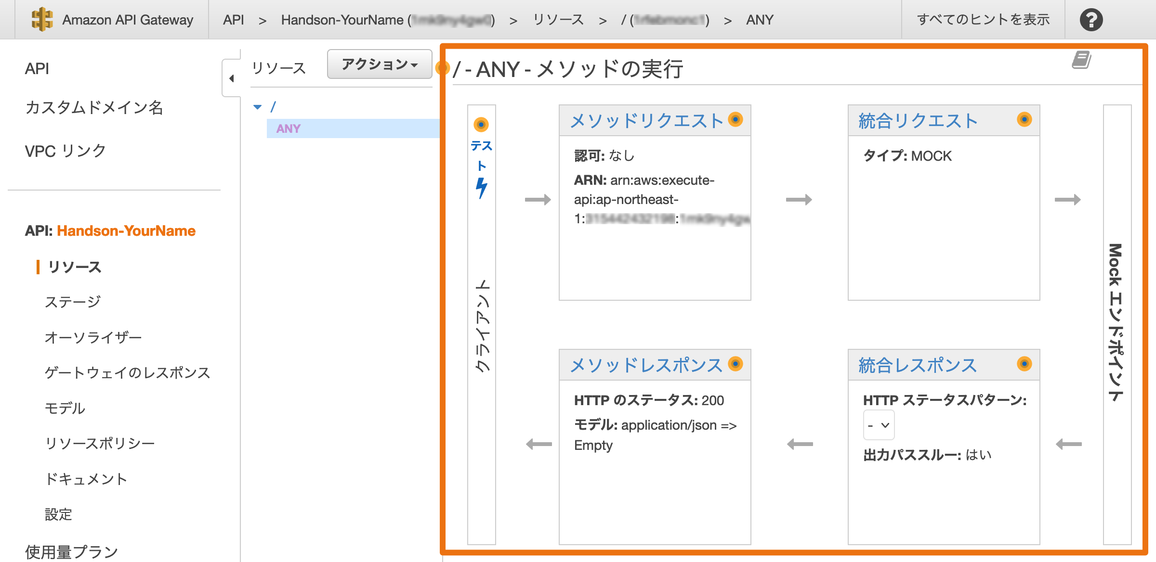Open the アクション dropdown menu
1156x562 pixels.
(x=380, y=64)
